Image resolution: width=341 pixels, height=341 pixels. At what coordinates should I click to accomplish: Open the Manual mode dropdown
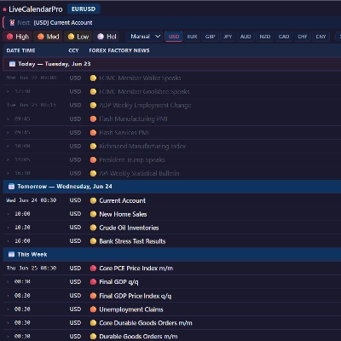[x=145, y=37]
